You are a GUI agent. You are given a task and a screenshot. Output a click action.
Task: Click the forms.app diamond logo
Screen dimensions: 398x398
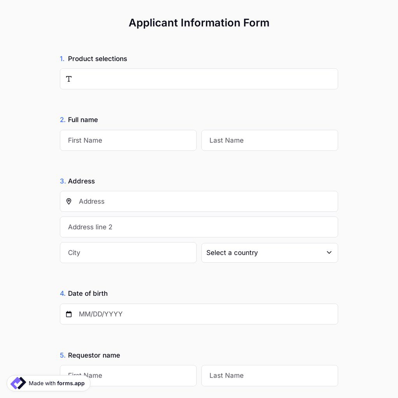coord(18,383)
